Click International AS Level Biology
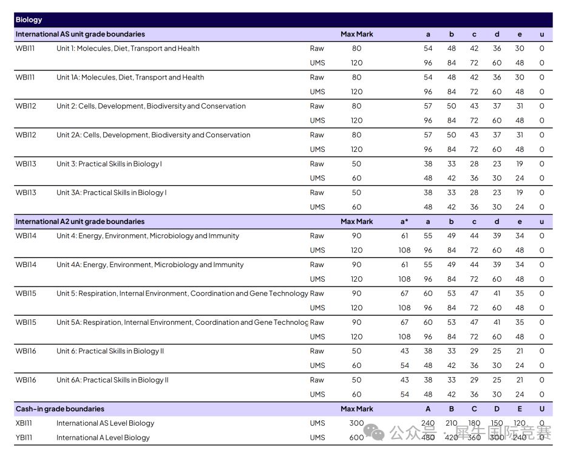Viewport: 570px width, 456px height. (x=105, y=423)
